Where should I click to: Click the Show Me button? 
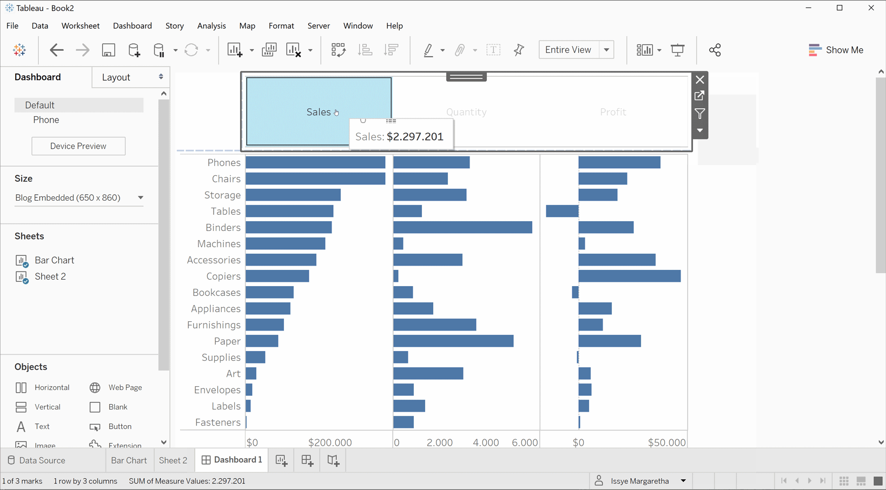[836, 50]
